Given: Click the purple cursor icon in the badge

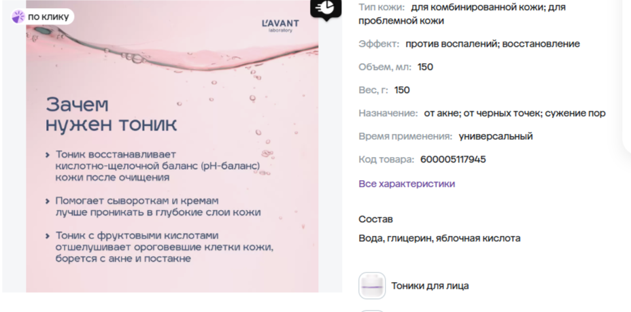Looking at the screenshot, I should coord(18,17).
